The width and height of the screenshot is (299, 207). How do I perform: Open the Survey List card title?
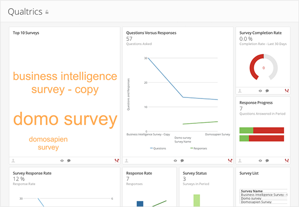(249, 173)
